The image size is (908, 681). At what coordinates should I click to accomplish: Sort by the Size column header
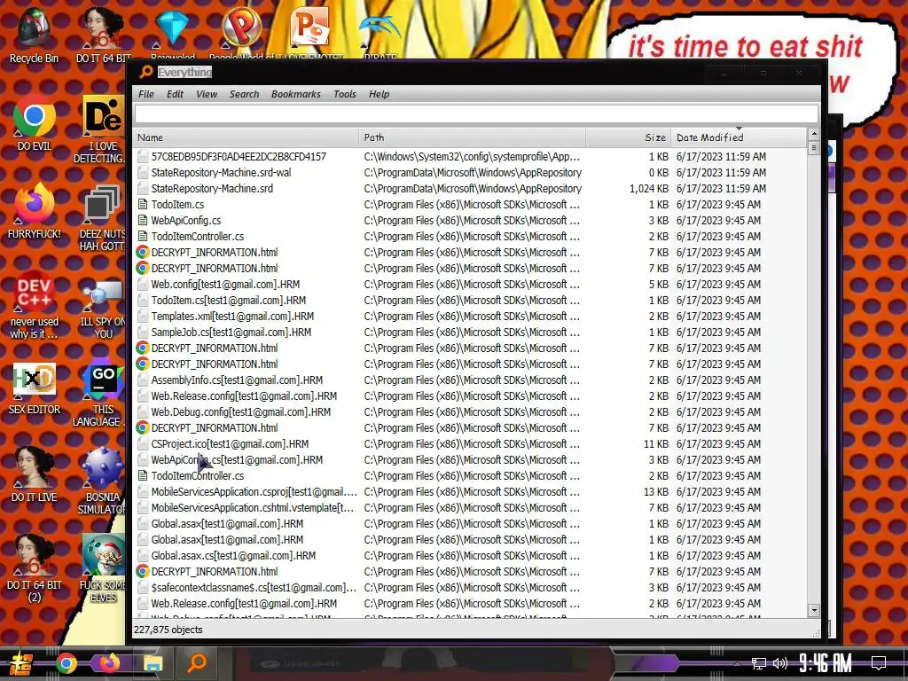click(x=629, y=137)
